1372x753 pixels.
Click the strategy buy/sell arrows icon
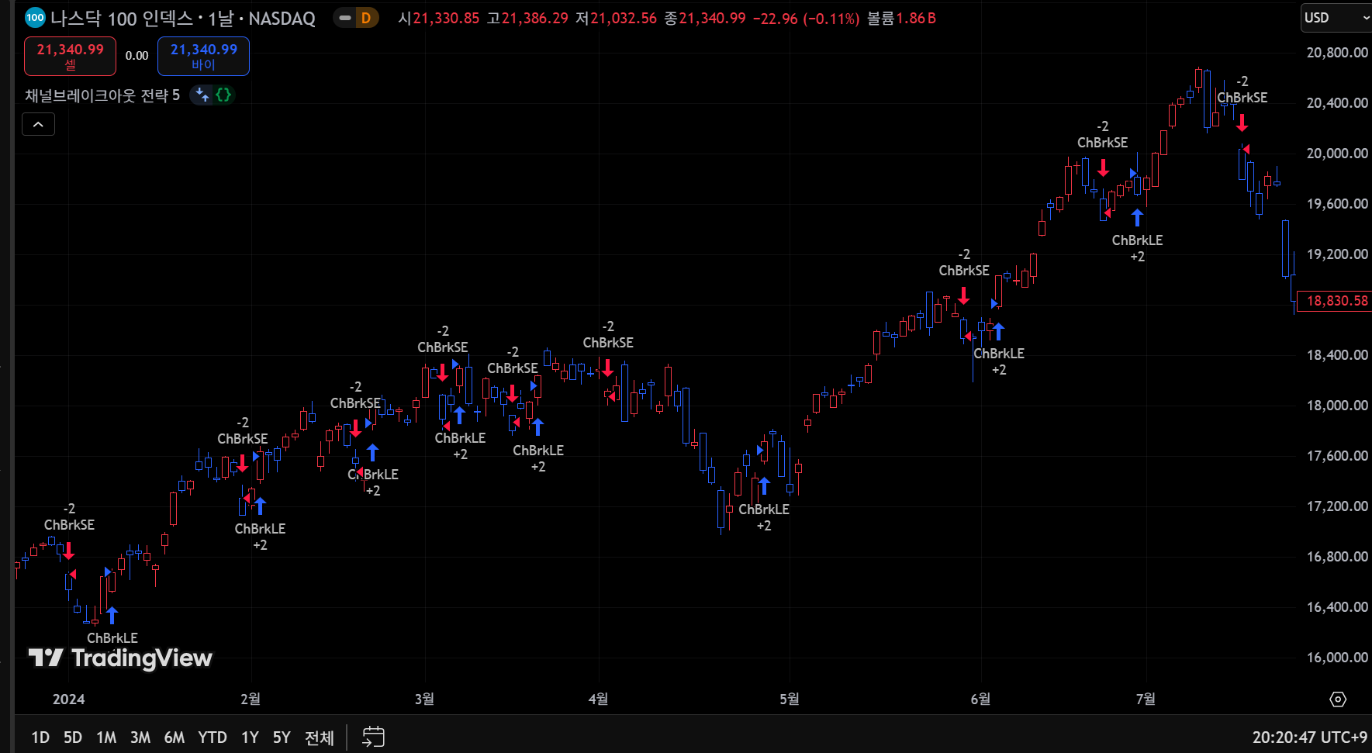tap(202, 95)
